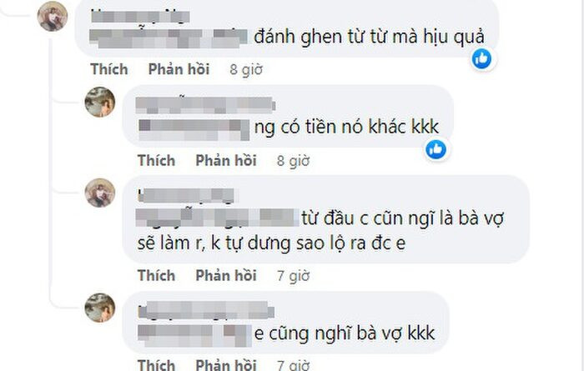Open '8 giờ' timestamp under 'có tiền nó khác'
Image resolution: width=584 pixels, height=371 pixels.
click(294, 161)
